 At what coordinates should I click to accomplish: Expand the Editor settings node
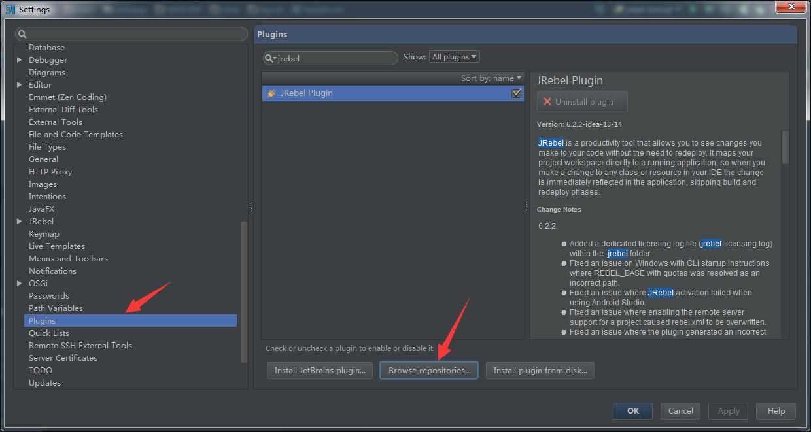[x=20, y=85]
